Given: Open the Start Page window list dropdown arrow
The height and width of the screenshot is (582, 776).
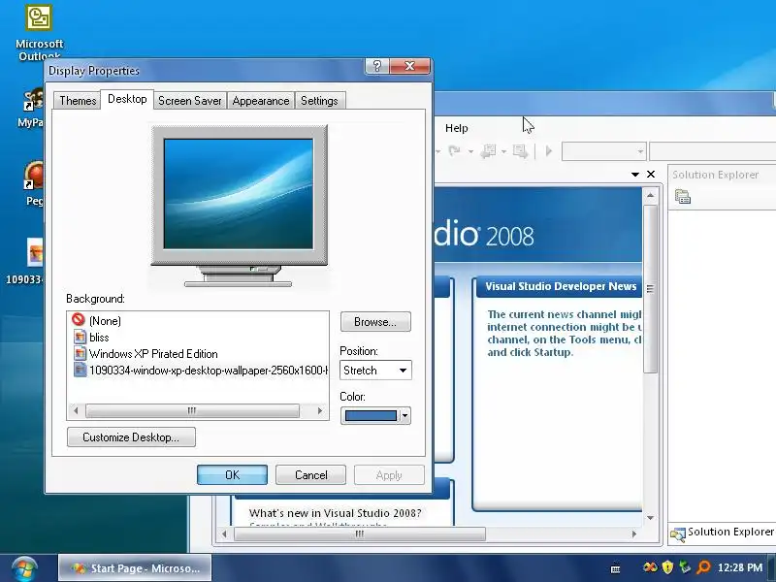Looking at the screenshot, I should [635, 175].
